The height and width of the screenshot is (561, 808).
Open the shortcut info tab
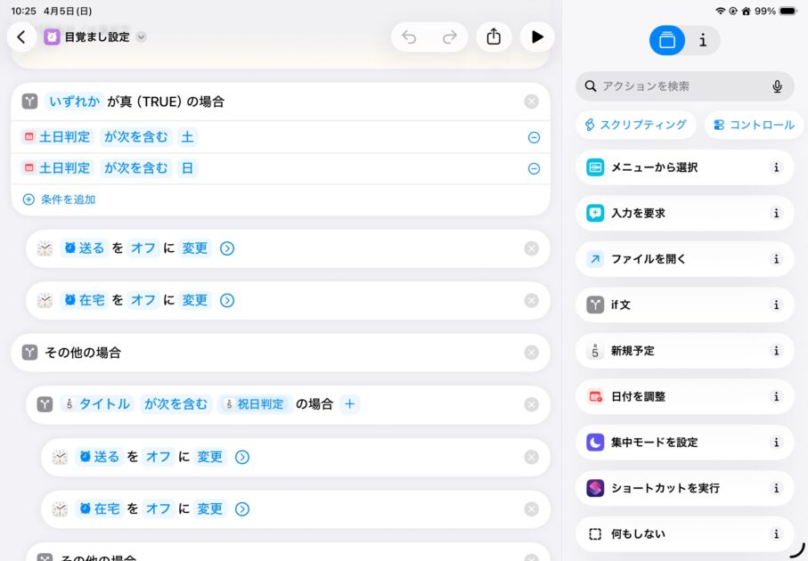(703, 40)
